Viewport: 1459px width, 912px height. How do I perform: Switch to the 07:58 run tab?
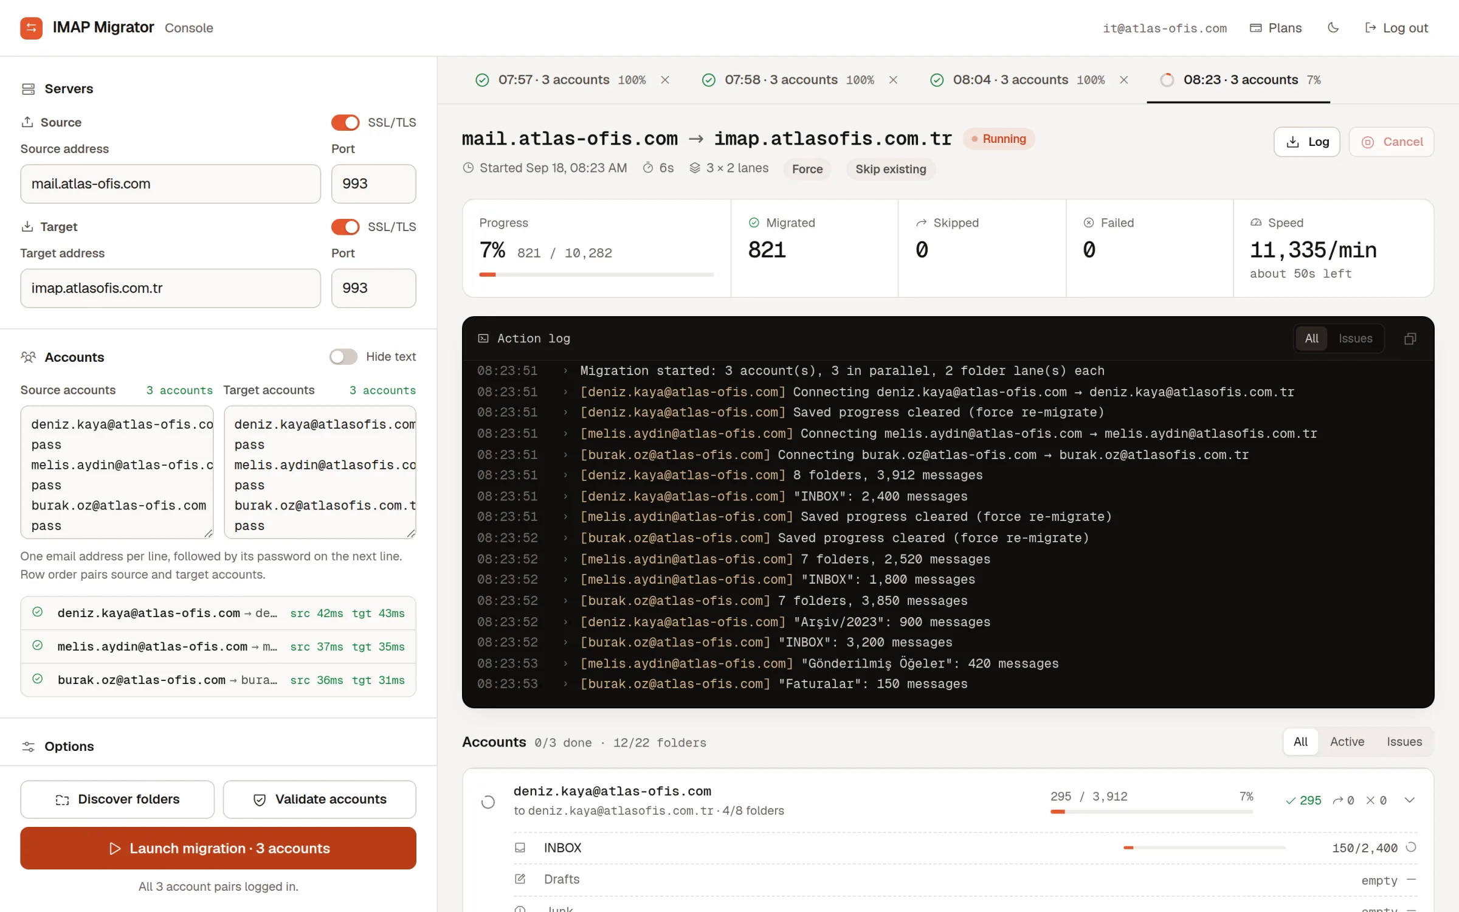[x=787, y=80]
